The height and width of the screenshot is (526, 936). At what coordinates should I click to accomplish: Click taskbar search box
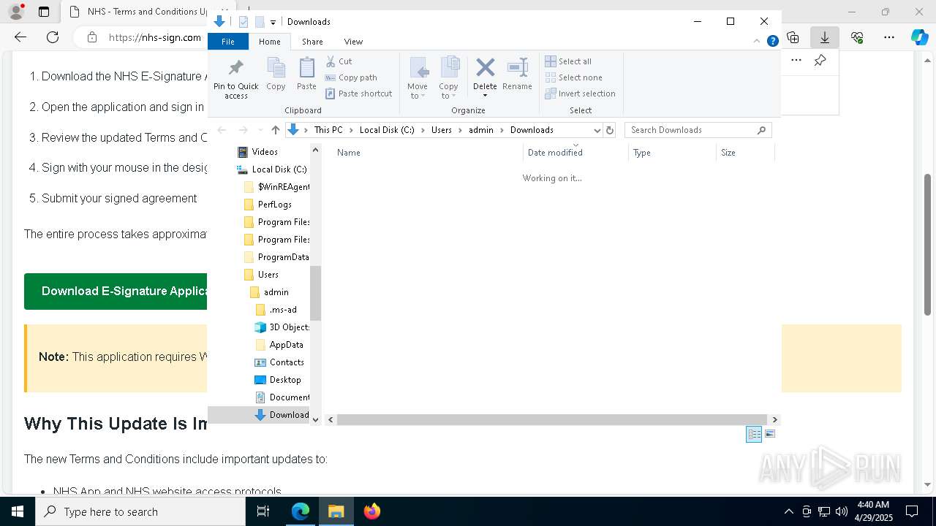(x=140, y=511)
